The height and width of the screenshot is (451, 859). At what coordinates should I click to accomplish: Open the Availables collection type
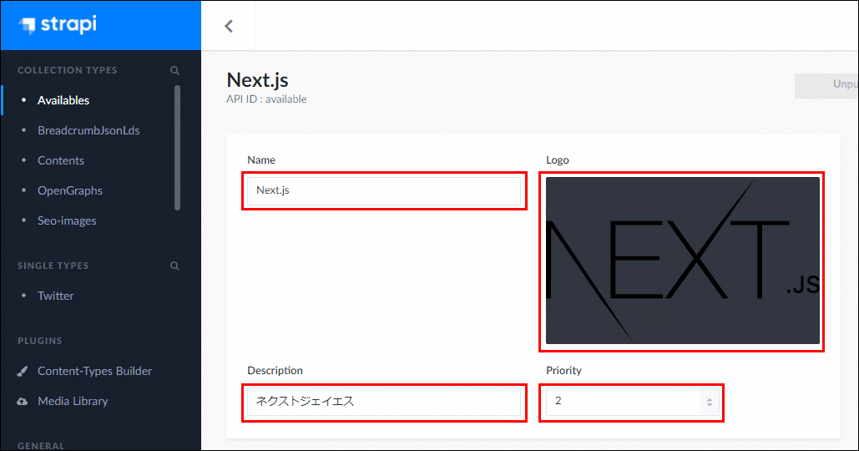tap(63, 100)
